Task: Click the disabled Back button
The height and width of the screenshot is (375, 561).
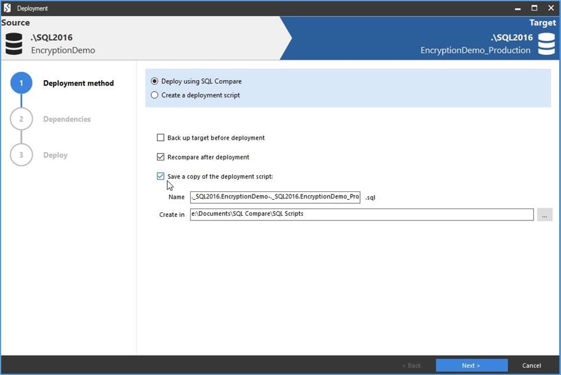Action: pyautogui.click(x=412, y=365)
